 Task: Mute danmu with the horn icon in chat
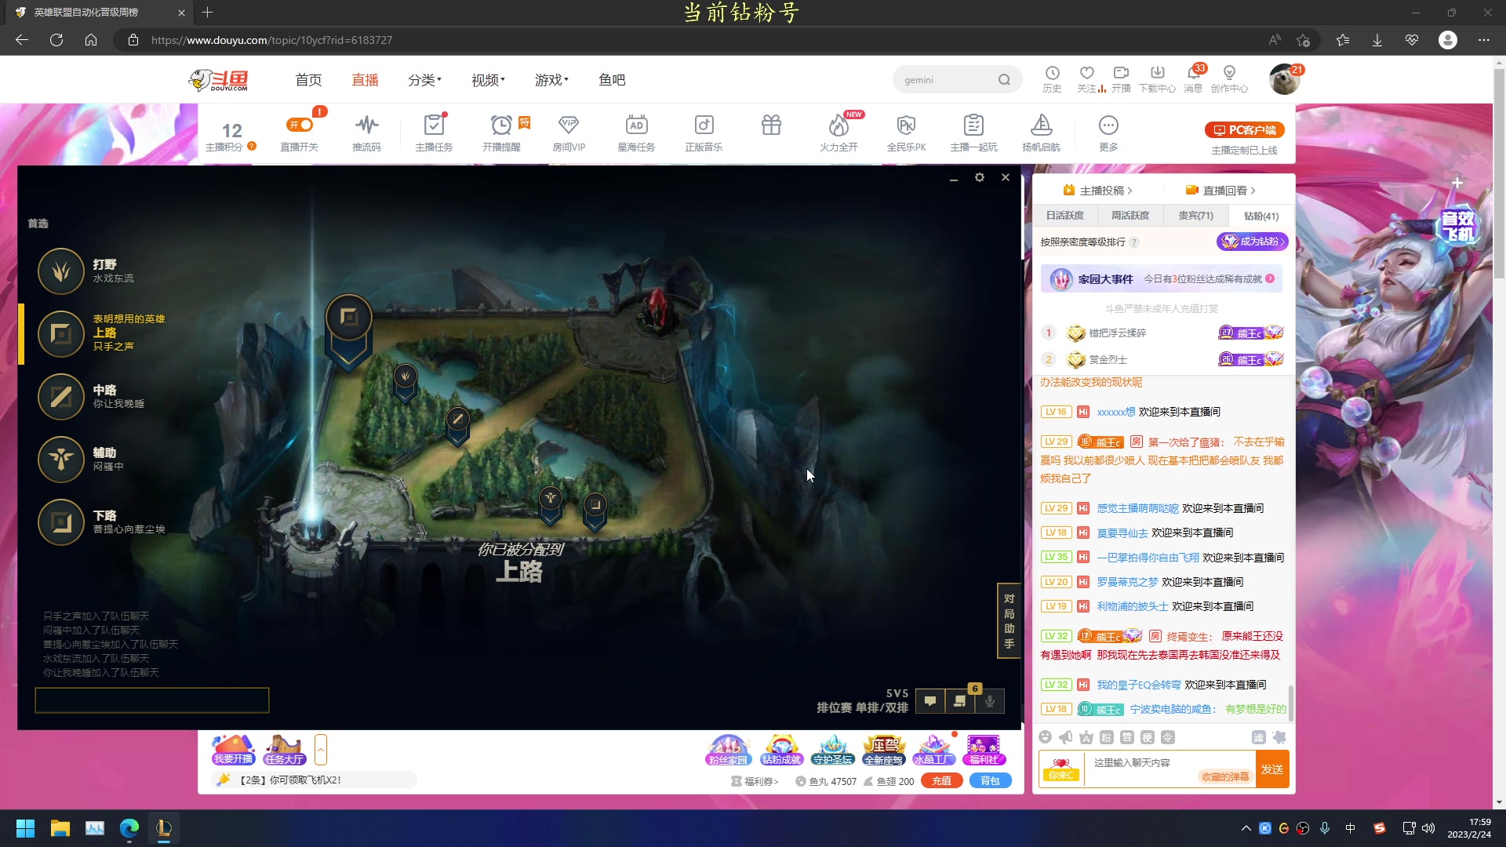(x=1066, y=737)
